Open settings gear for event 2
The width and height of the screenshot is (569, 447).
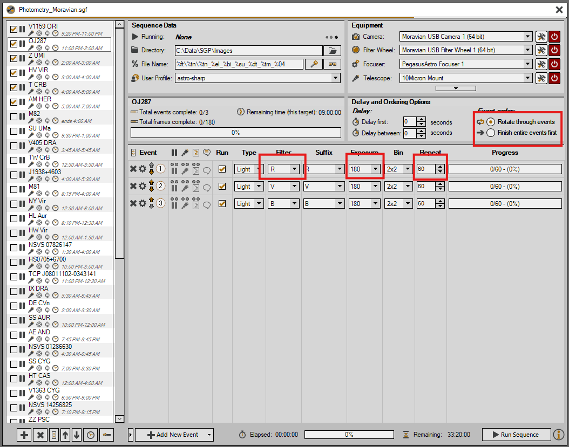click(x=143, y=187)
